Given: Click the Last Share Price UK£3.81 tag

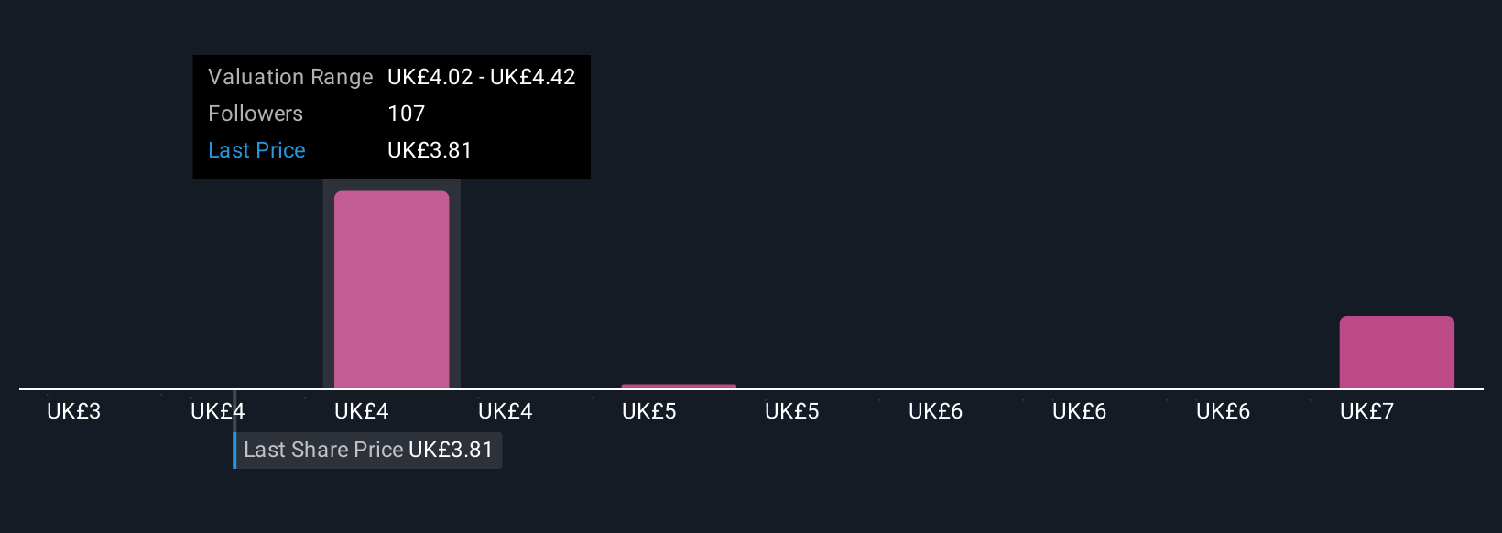Looking at the screenshot, I should (x=368, y=450).
